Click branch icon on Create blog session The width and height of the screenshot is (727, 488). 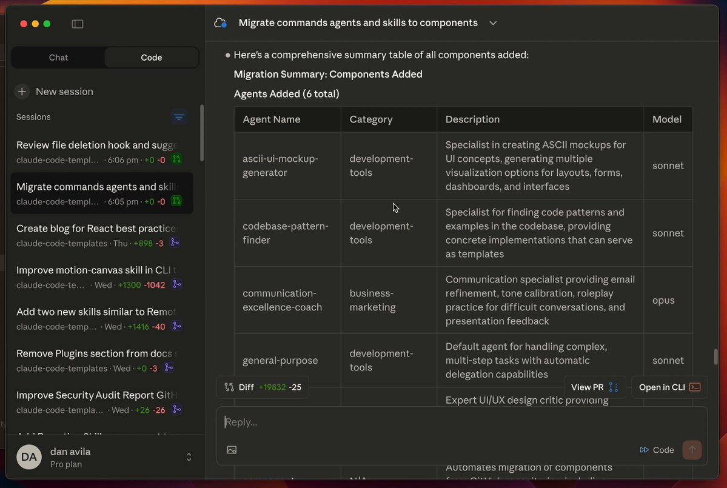pyautogui.click(x=175, y=242)
